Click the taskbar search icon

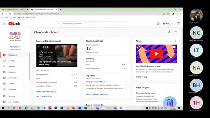9,108
